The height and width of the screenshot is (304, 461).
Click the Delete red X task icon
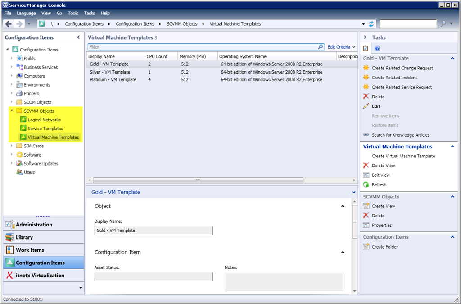[x=366, y=97]
